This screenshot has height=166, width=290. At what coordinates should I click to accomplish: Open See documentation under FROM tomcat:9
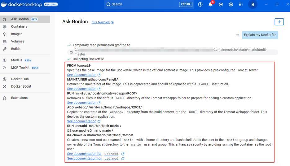81,75
